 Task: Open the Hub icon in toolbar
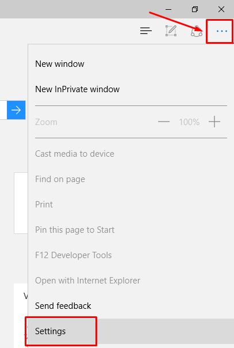pyautogui.click(x=145, y=31)
